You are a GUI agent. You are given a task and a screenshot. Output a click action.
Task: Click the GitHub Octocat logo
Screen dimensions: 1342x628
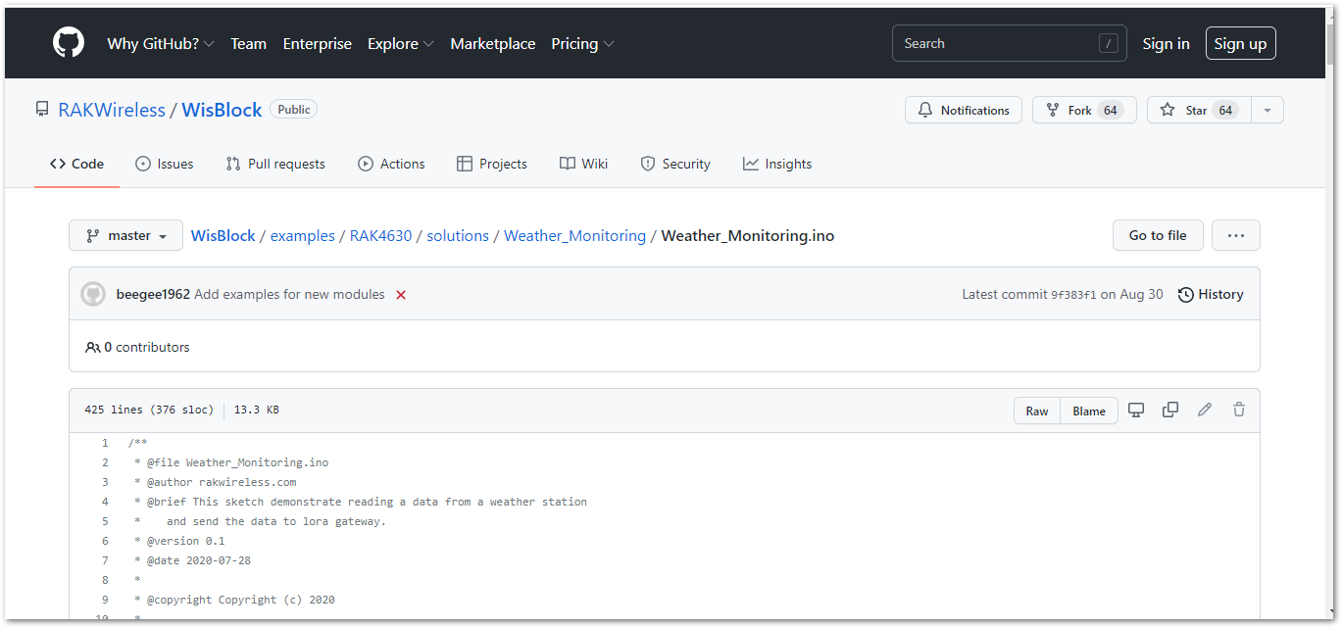pyautogui.click(x=69, y=43)
